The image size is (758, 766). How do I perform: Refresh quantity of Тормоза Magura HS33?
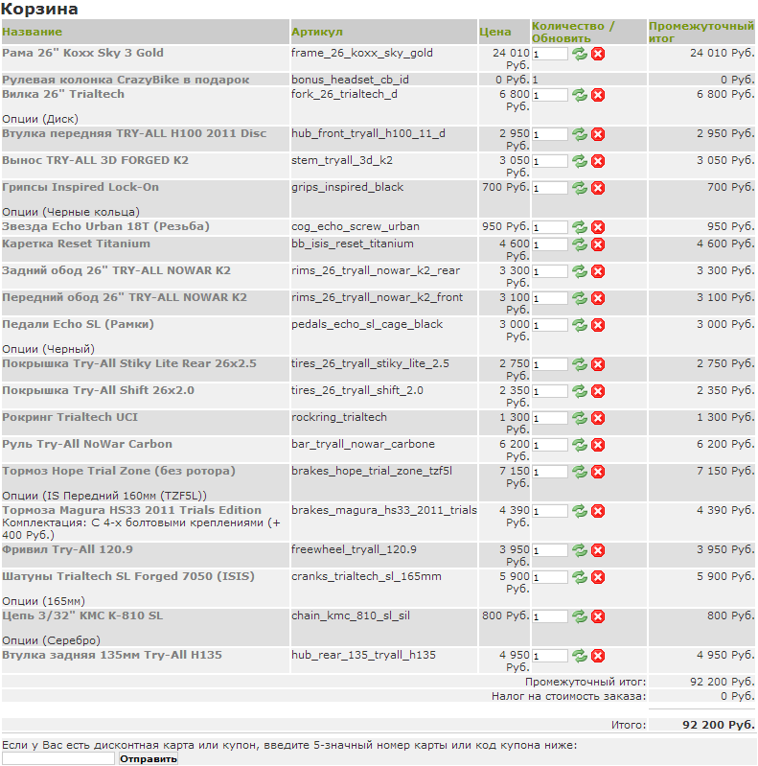(580, 511)
